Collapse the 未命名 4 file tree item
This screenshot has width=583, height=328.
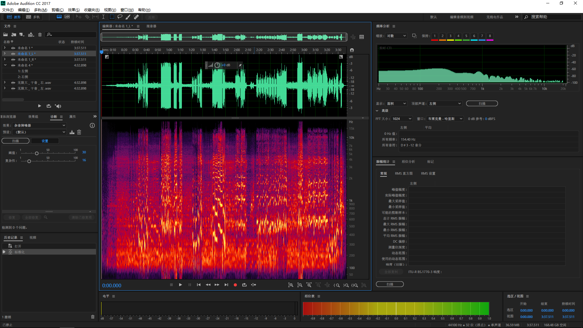[5, 65]
